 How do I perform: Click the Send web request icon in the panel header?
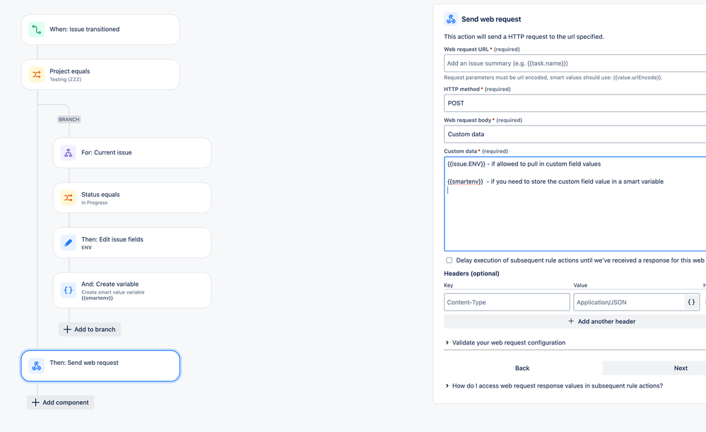click(x=452, y=18)
